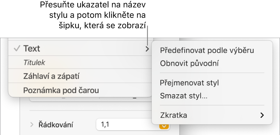Open the Zkratka submenu arrow
The image size is (280, 135).
262,115
